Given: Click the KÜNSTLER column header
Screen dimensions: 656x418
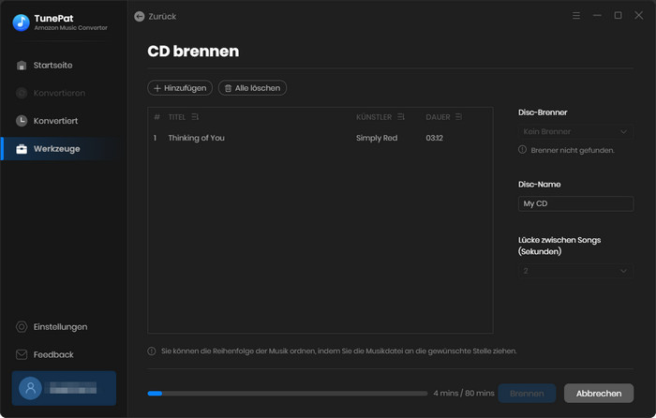Looking at the screenshot, I should coord(374,117).
